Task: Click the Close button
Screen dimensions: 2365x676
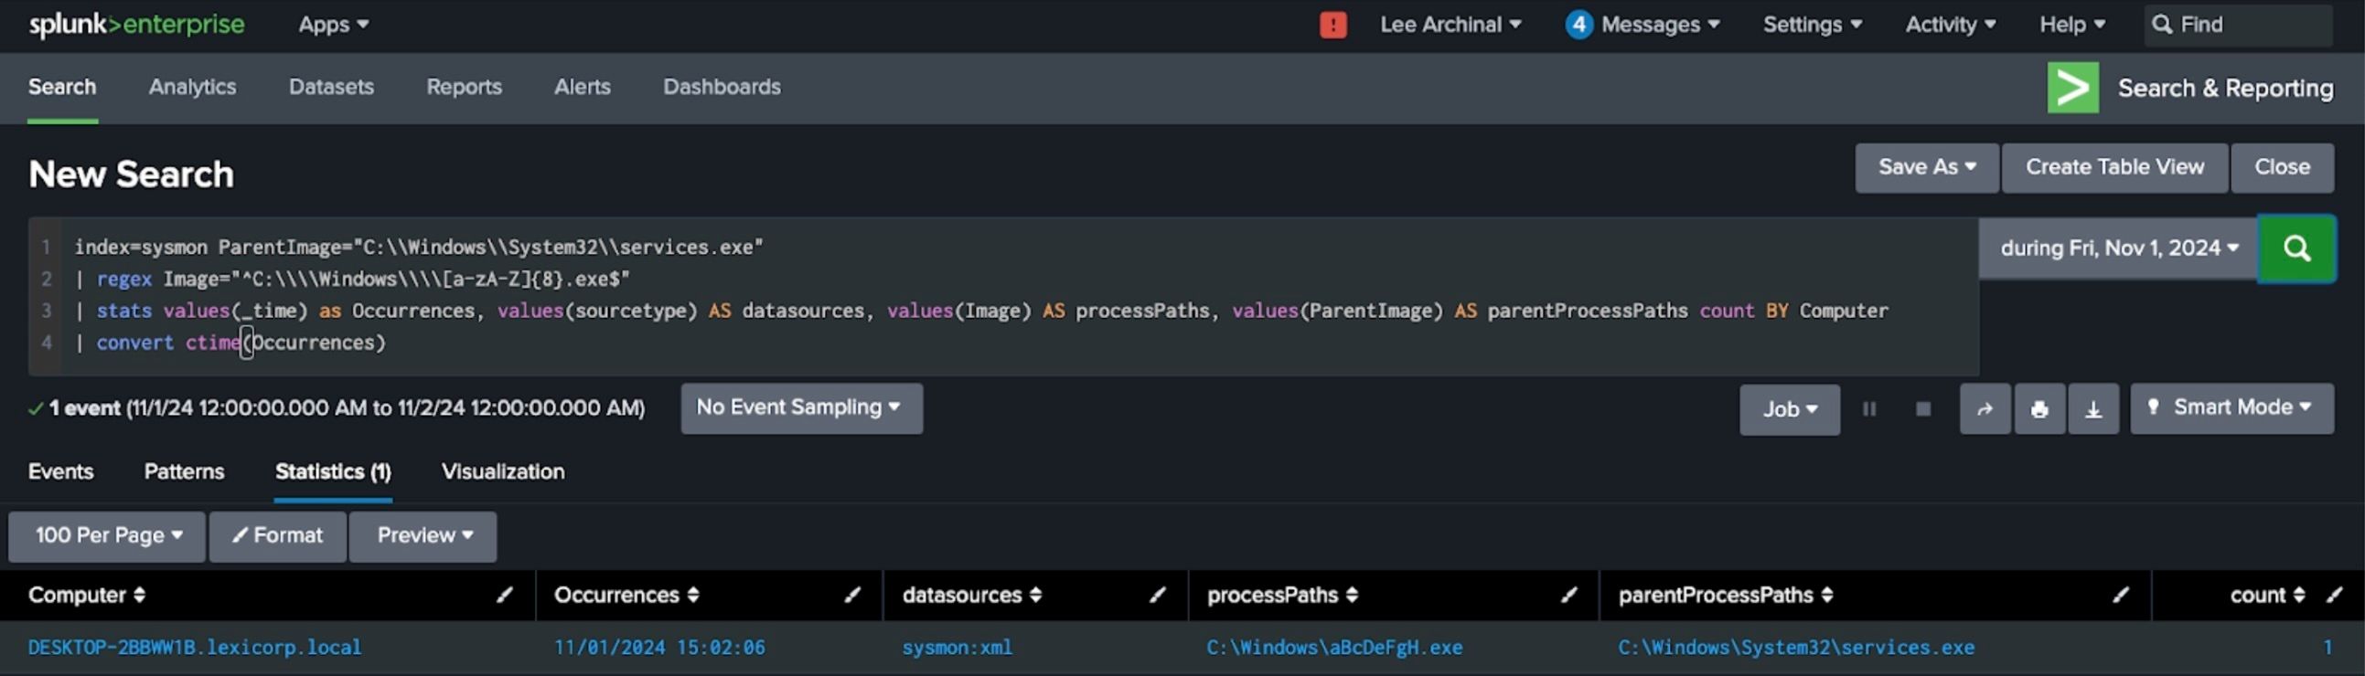Action: 2283,168
